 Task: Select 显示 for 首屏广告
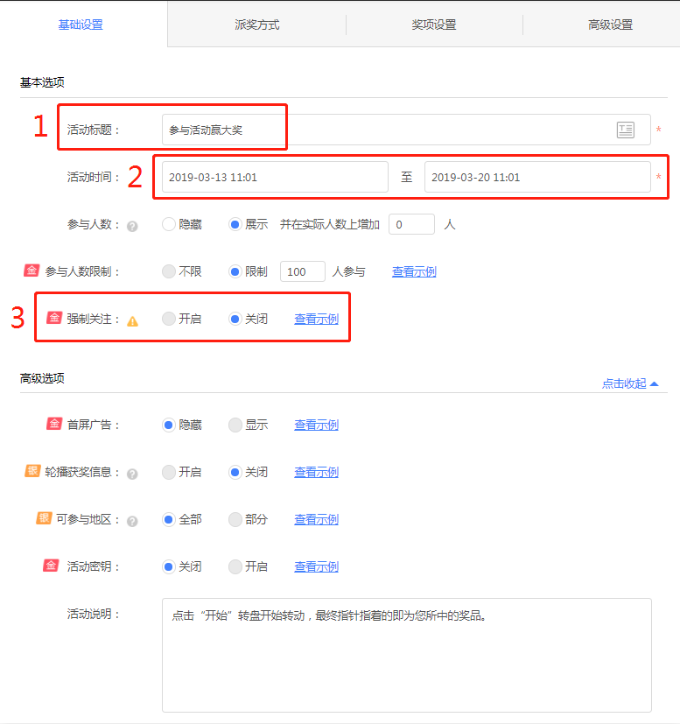tap(235, 425)
